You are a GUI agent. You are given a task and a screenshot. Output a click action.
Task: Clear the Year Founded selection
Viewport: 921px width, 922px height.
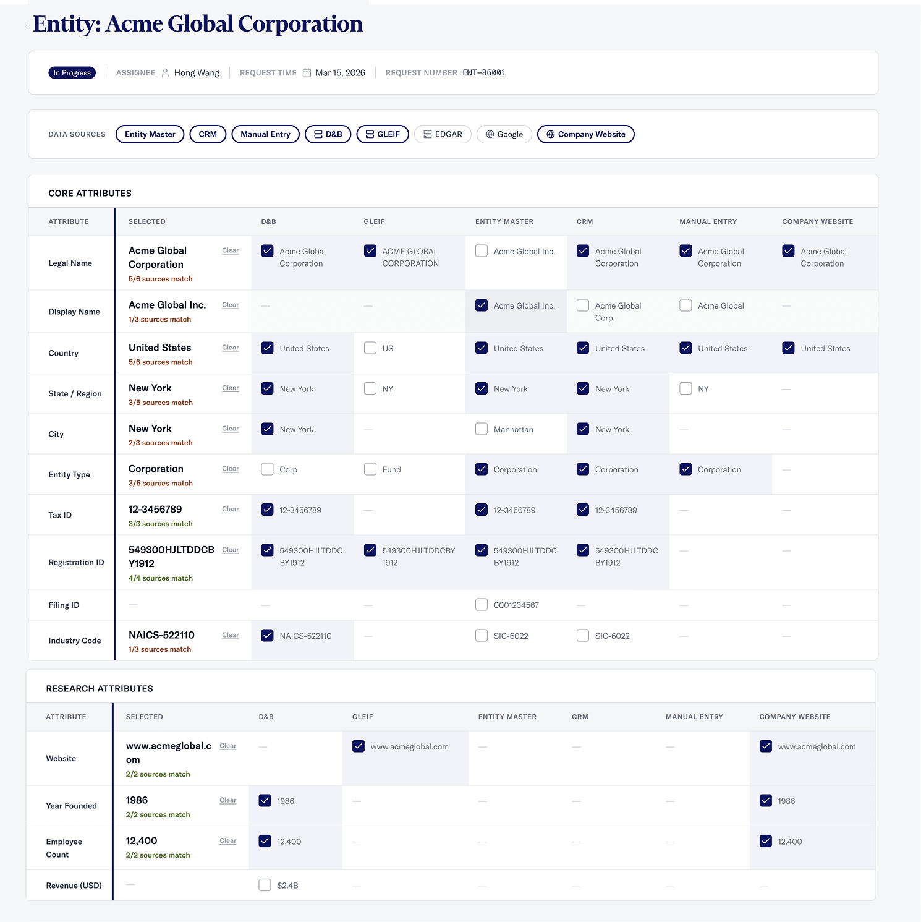[227, 800]
